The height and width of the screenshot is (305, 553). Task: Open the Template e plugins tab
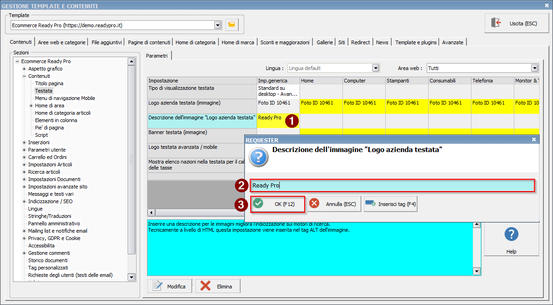415,42
